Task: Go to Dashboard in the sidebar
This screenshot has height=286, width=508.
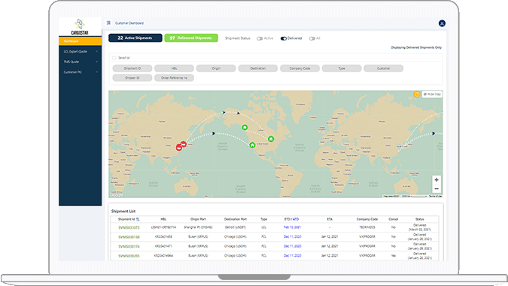Action: pyautogui.click(x=80, y=41)
